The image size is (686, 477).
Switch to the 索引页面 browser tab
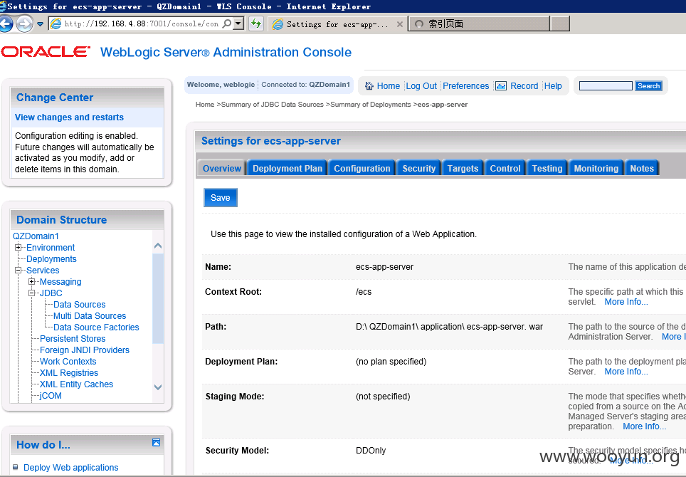point(479,23)
